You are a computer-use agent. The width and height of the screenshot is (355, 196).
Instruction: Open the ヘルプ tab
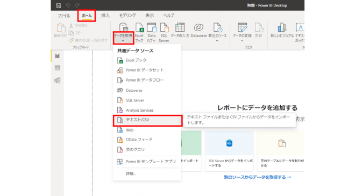click(x=169, y=16)
